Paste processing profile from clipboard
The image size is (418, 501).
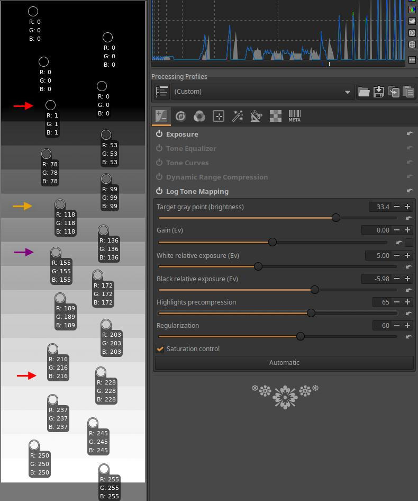coord(408,92)
